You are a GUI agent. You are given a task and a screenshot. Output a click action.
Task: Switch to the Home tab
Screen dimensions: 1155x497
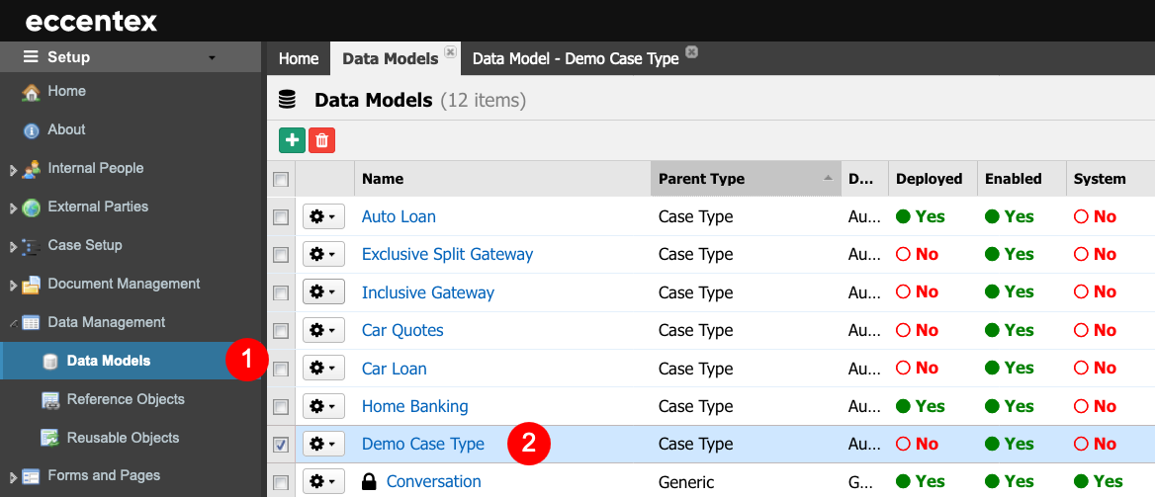point(299,59)
